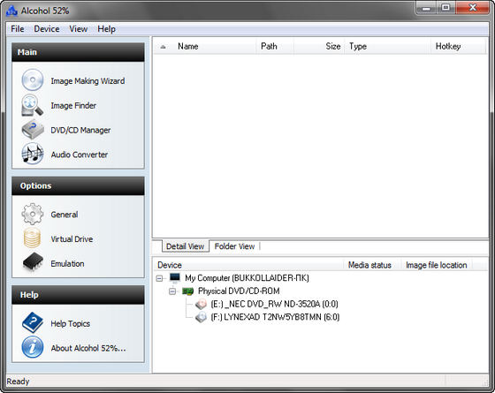Launch the Image Finder magnifier icon
495x393 pixels.
point(32,105)
